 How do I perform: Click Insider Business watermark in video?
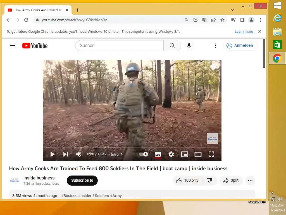click(x=213, y=138)
